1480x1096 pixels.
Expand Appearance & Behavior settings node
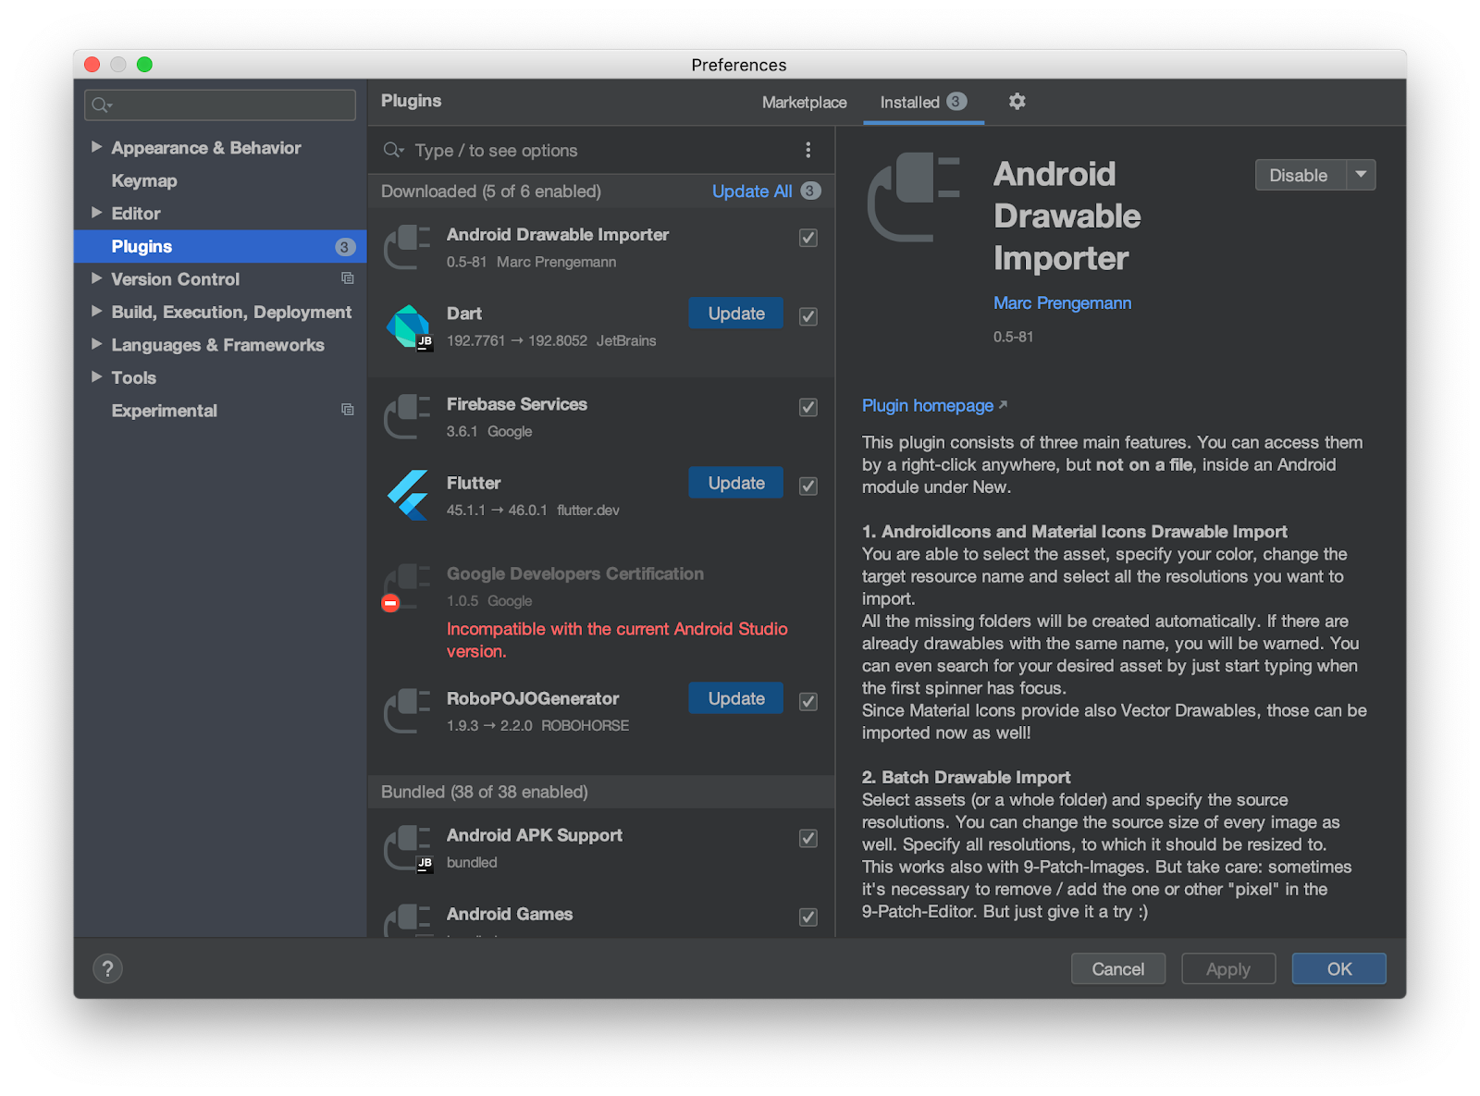[x=96, y=147]
